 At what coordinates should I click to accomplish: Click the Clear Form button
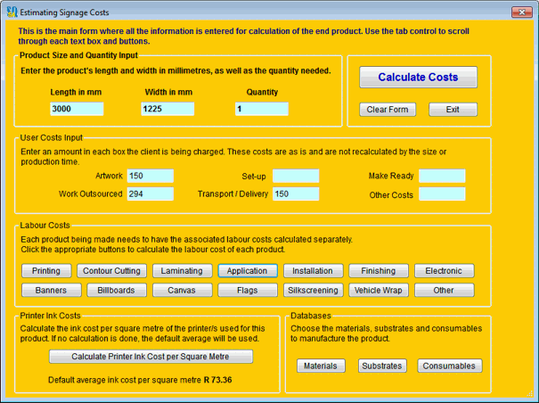pos(387,110)
